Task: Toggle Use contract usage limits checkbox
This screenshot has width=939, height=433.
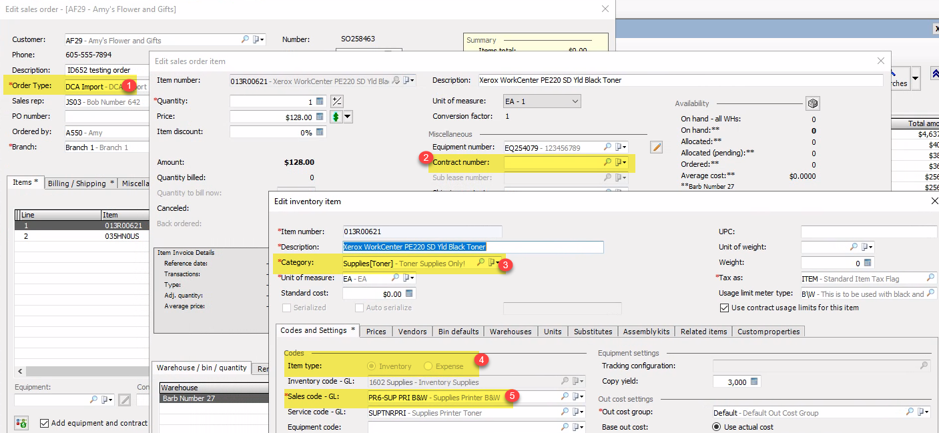Action: click(x=724, y=308)
